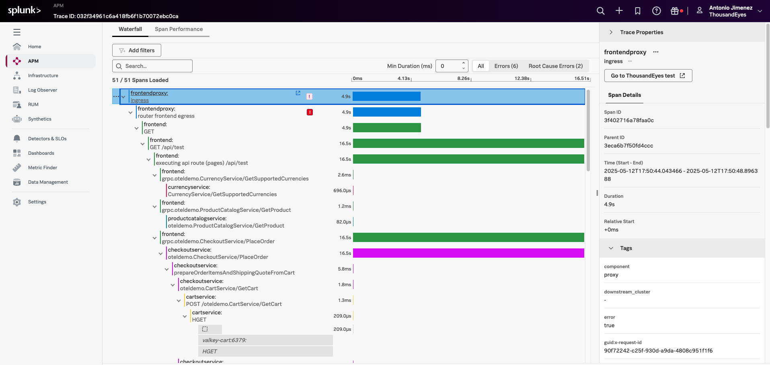This screenshot has height=365, width=770.
Task: Filter spans to show Errors (6)
Action: click(x=506, y=66)
